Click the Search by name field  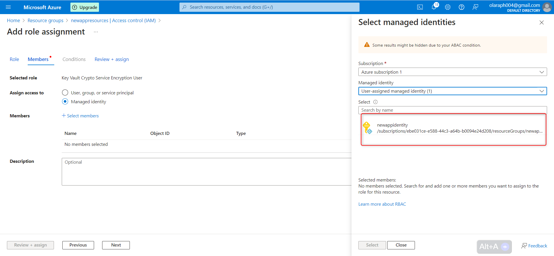[452, 110]
